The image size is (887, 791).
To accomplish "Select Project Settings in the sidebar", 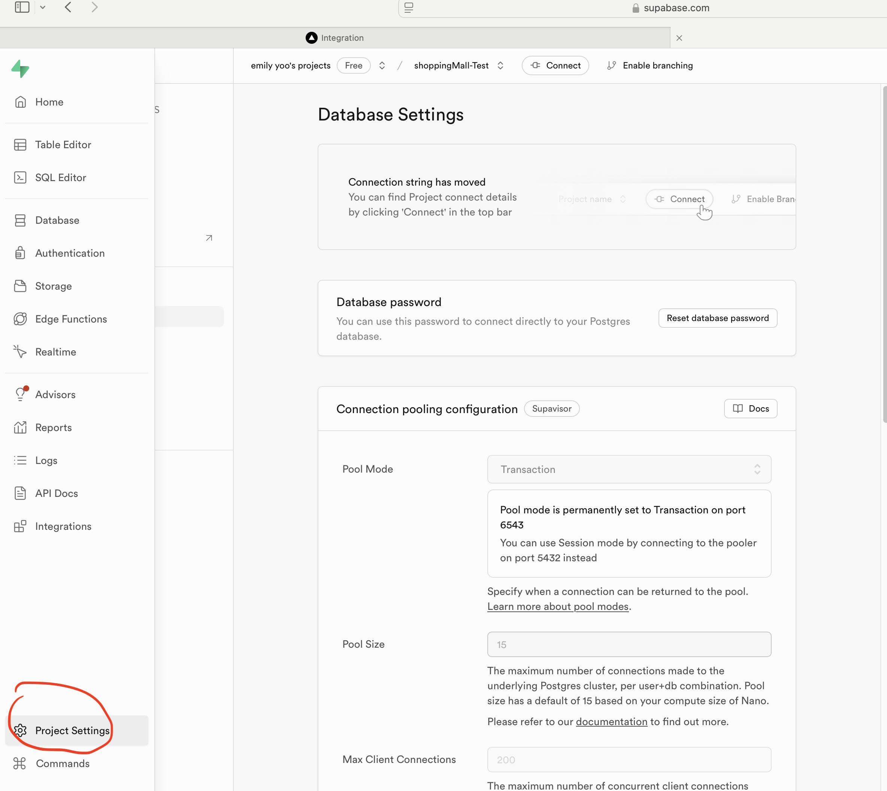I will (72, 731).
